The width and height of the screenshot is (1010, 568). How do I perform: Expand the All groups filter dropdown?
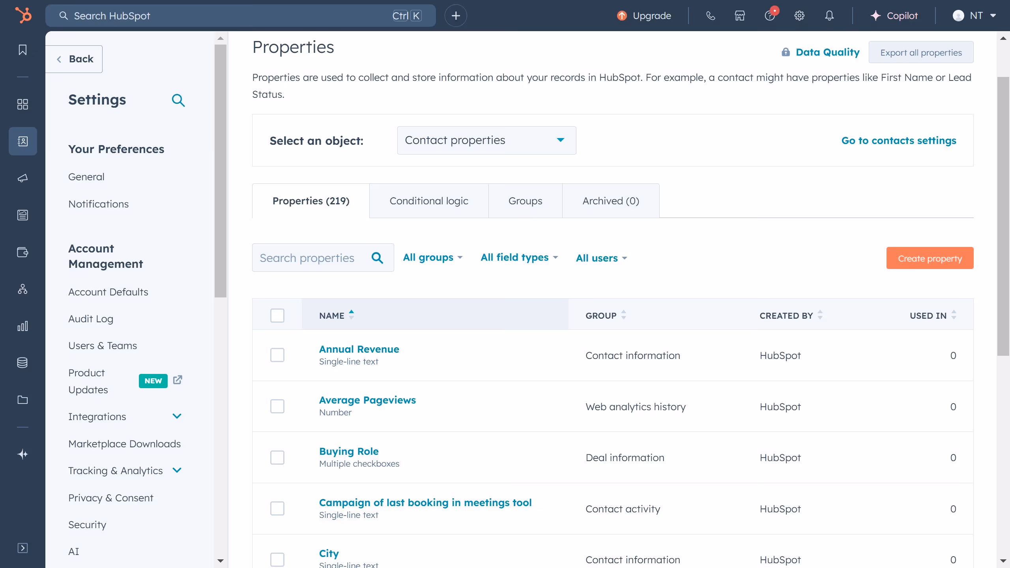[x=432, y=257]
